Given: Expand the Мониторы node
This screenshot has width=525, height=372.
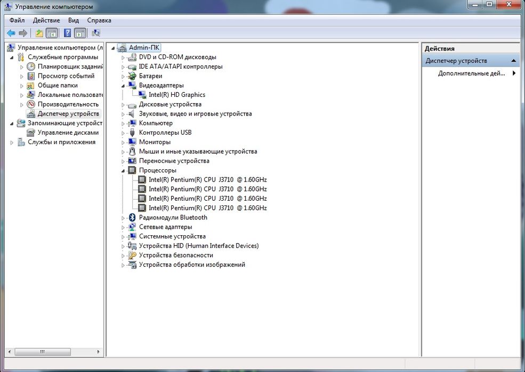Looking at the screenshot, I should [x=123, y=143].
